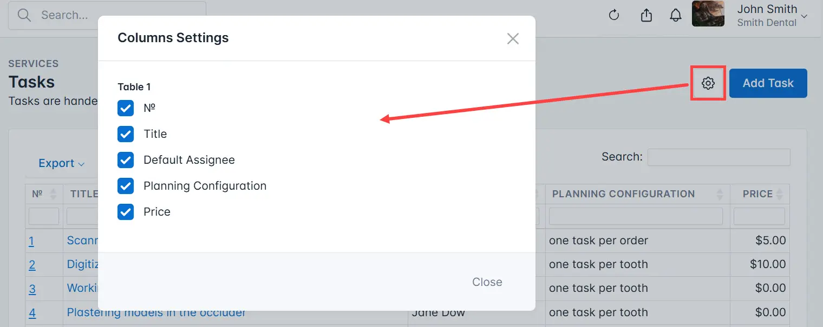Screen dimensions: 823x327
Task: Sort the Planning Configuration column
Action: pos(720,193)
